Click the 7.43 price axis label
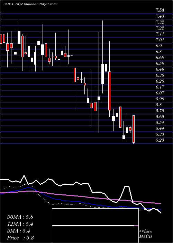Viewport: 173px width, 243px height. (160, 16)
